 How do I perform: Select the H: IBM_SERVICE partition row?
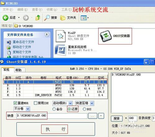(x=55, y=95)
